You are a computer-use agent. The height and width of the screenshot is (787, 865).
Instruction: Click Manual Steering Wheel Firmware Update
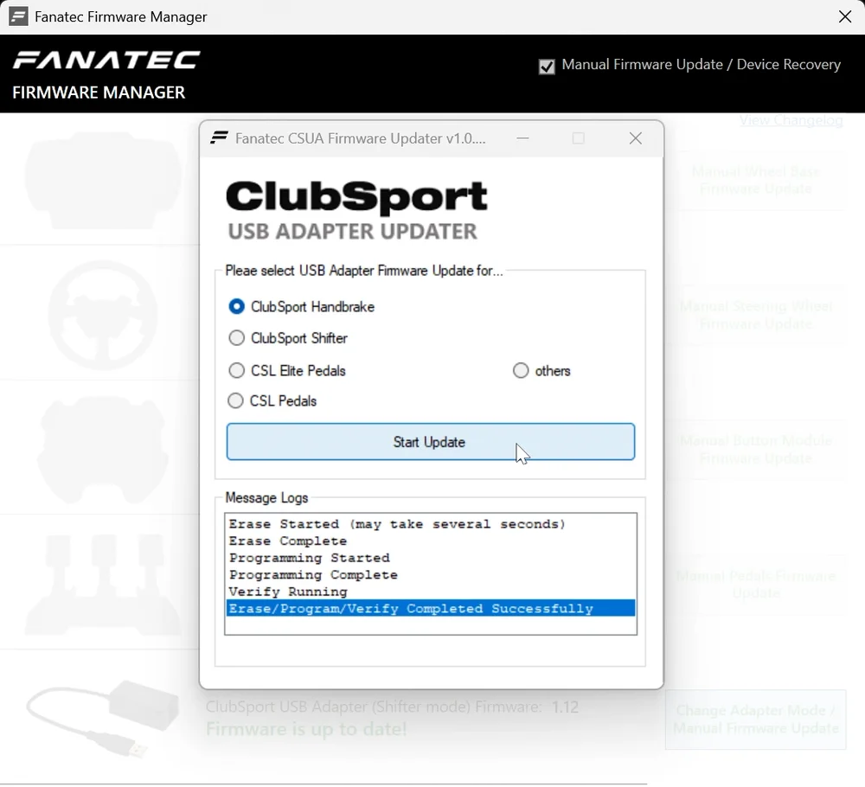[756, 315]
